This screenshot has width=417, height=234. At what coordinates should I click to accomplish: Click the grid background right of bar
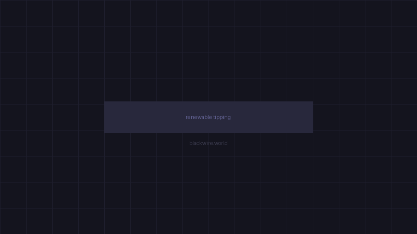click(365, 117)
